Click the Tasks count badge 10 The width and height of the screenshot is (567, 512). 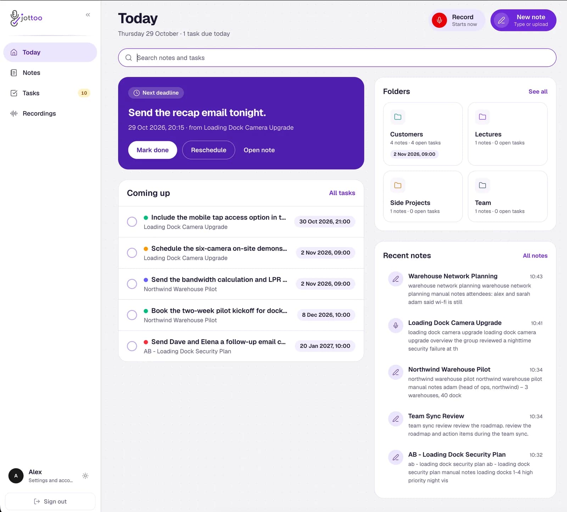[x=84, y=93]
